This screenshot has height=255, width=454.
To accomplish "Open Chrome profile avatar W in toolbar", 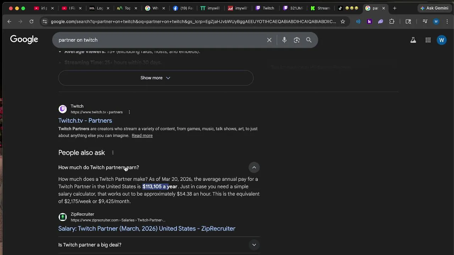I will [x=436, y=22].
